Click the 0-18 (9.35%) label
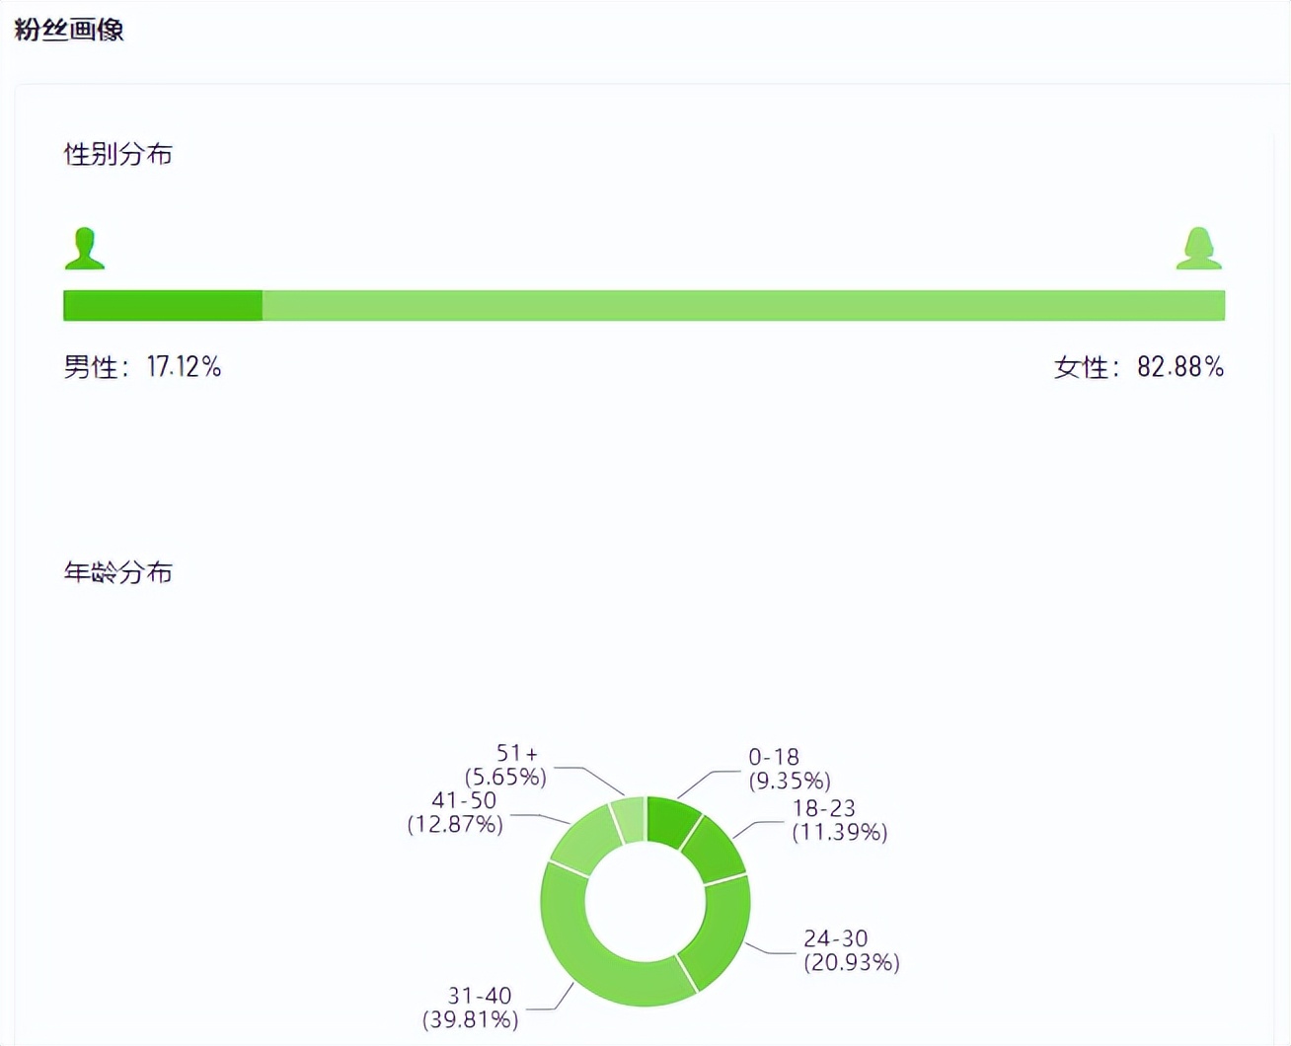Viewport: 1291px width, 1046px height. click(789, 769)
